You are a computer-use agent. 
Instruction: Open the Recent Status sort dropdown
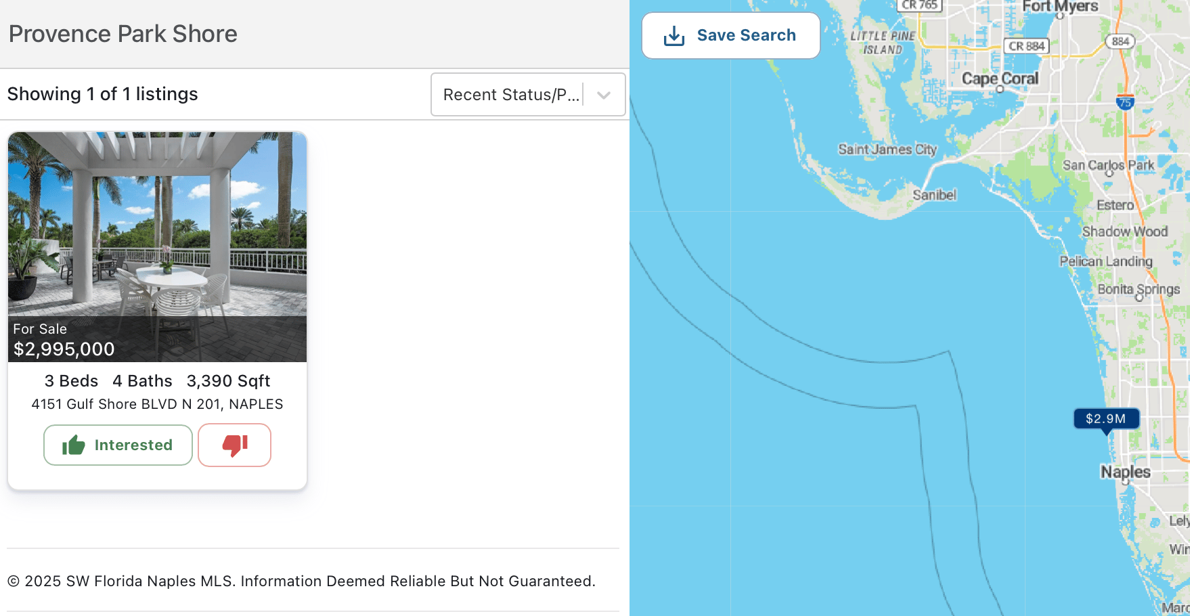511,95
